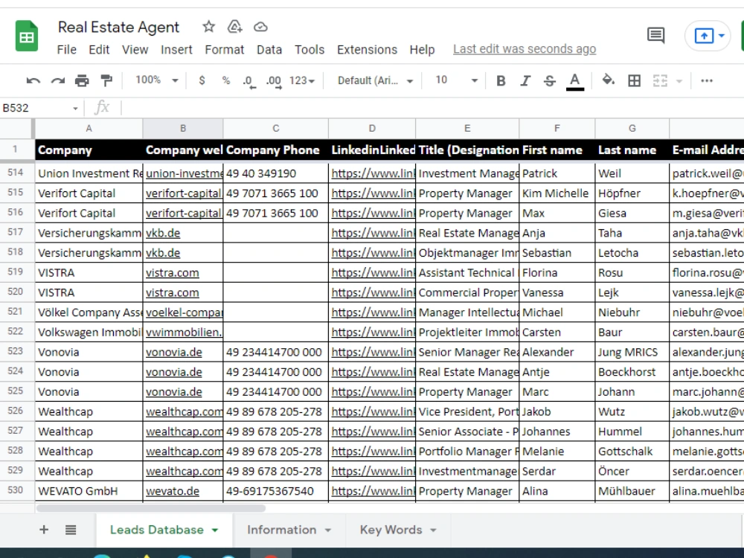Check the last edit history link
744x558 pixels.
(x=524, y=48)
